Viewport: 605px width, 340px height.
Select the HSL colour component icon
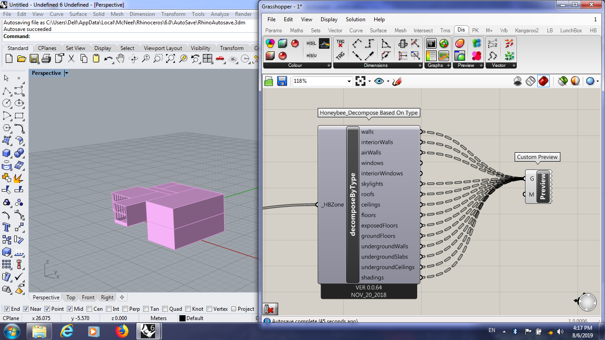311,43
